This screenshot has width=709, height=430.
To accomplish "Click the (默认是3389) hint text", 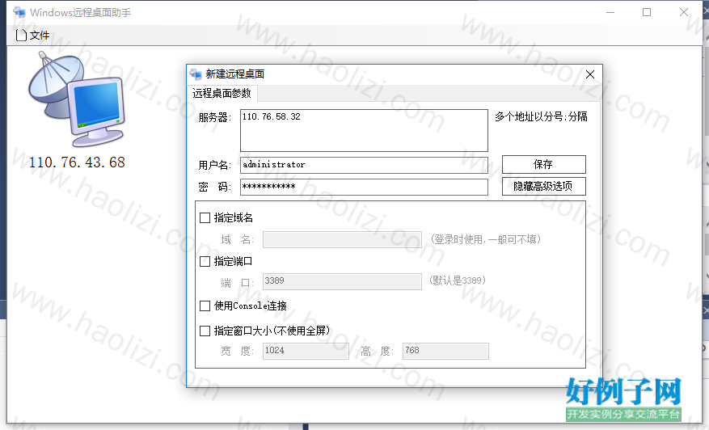I will pyautogui.click(x=457, y=280).
